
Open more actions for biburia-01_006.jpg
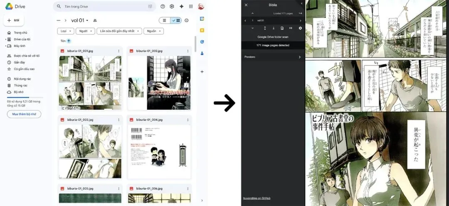tap(187, 189)
